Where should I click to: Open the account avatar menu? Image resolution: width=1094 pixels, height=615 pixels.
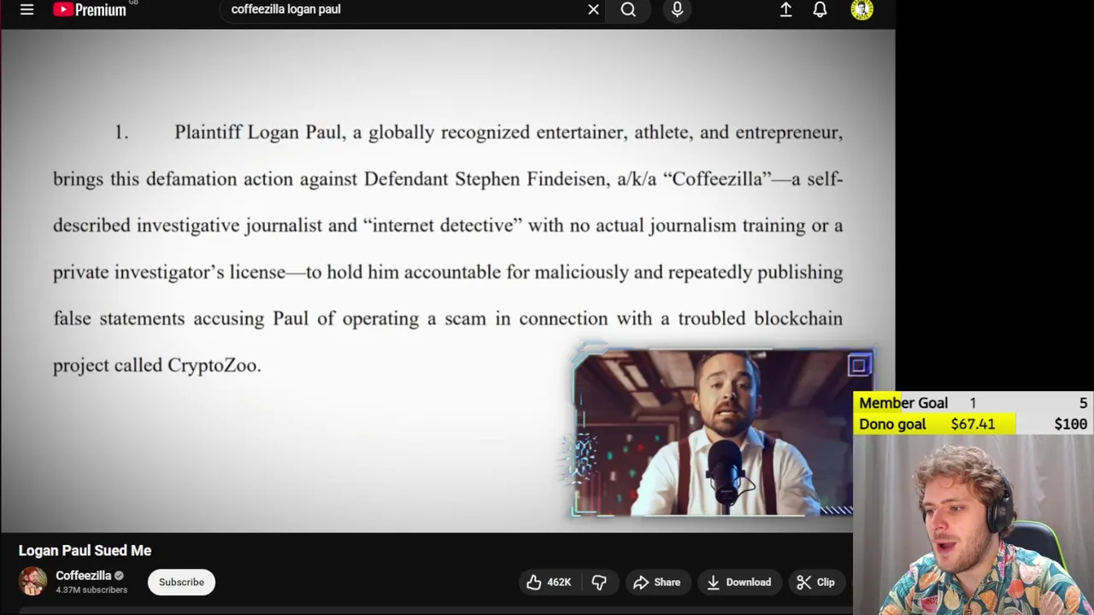pyautogui.click(x=862, y=9)
